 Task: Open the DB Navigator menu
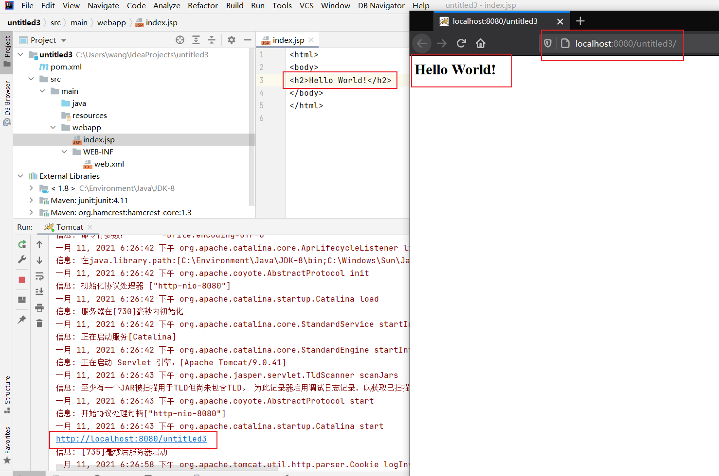coord(381,5)
